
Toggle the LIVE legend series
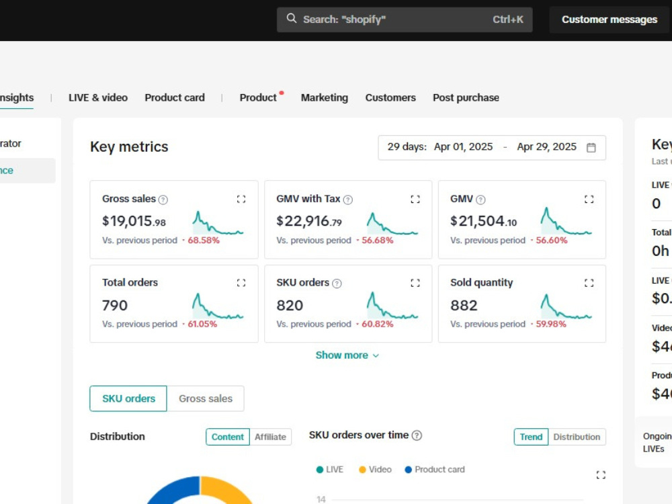pos(329,470)
